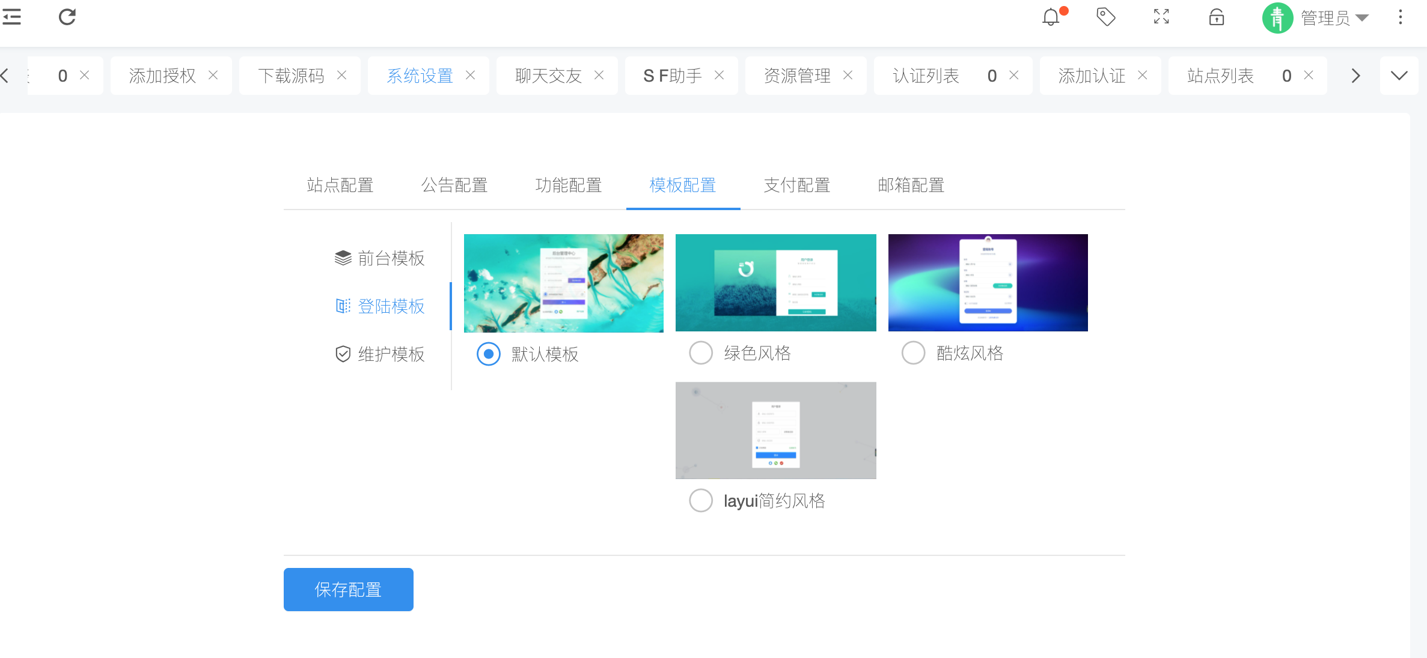1427x658 pixels.
Task: Toggle fullscreen mode icon
Action: coord(1161,17)
